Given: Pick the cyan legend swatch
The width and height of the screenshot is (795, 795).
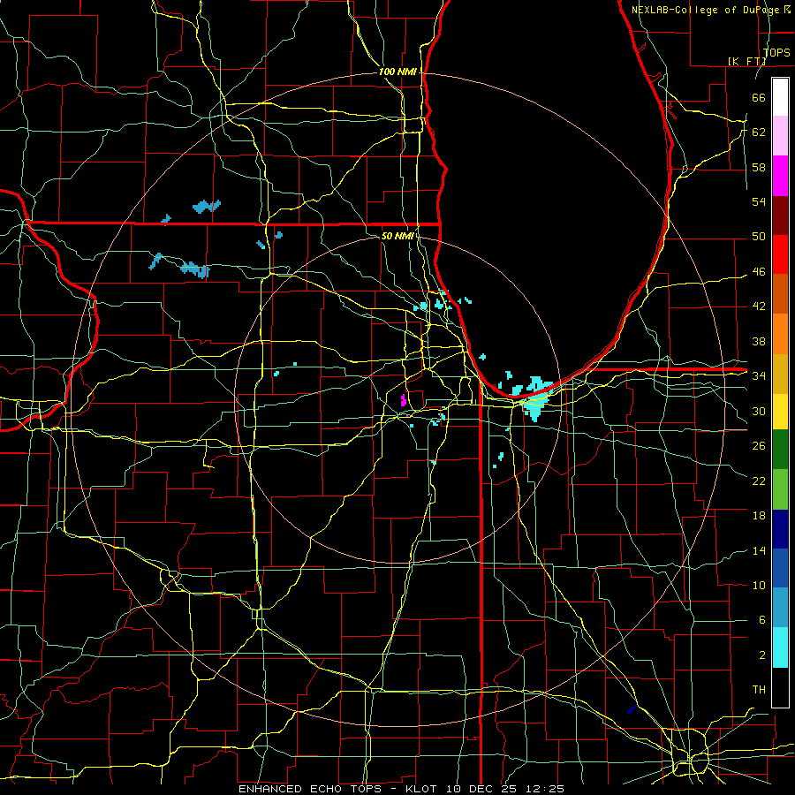Looking at the screenshot, I should click(x=780, y=647).
